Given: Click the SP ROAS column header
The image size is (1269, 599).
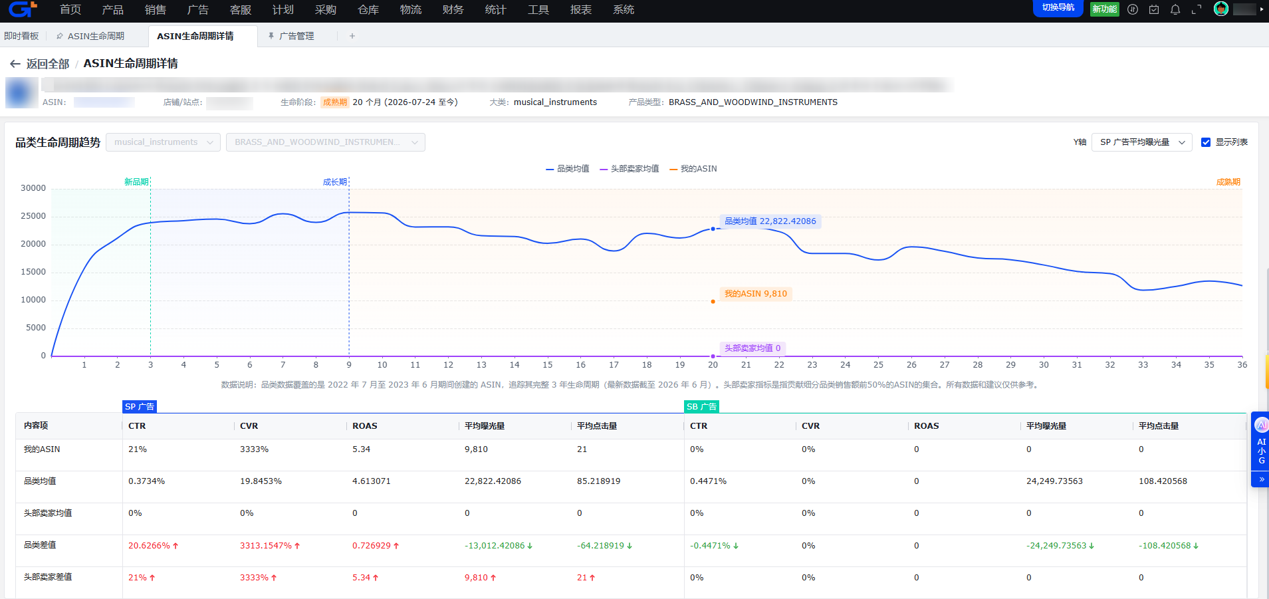Looking at the screenshot, I should (x=365, y=426).
